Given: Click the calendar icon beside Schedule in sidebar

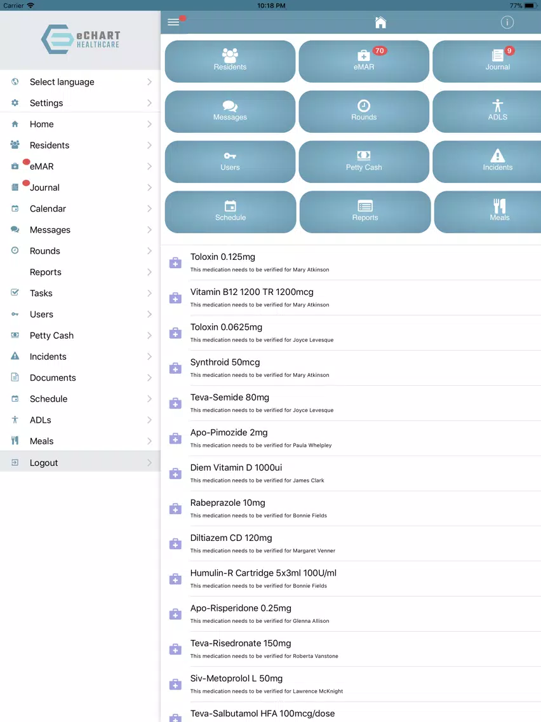Looking at the screenshot, I should click(x=15, y=398).
